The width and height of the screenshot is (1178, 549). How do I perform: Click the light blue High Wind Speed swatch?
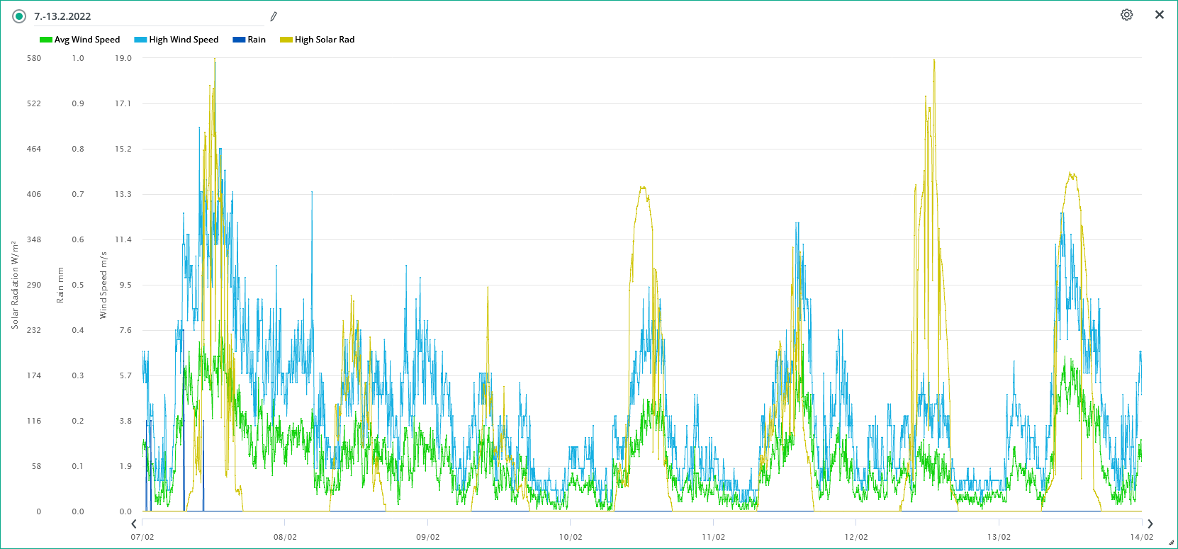[140, 40]
